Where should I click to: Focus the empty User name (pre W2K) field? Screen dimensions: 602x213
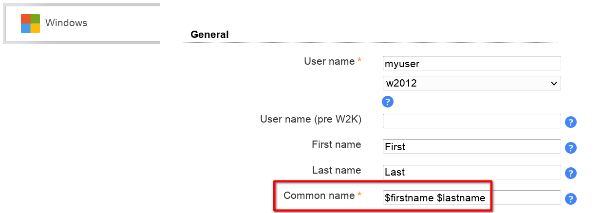tap(471, 121)
